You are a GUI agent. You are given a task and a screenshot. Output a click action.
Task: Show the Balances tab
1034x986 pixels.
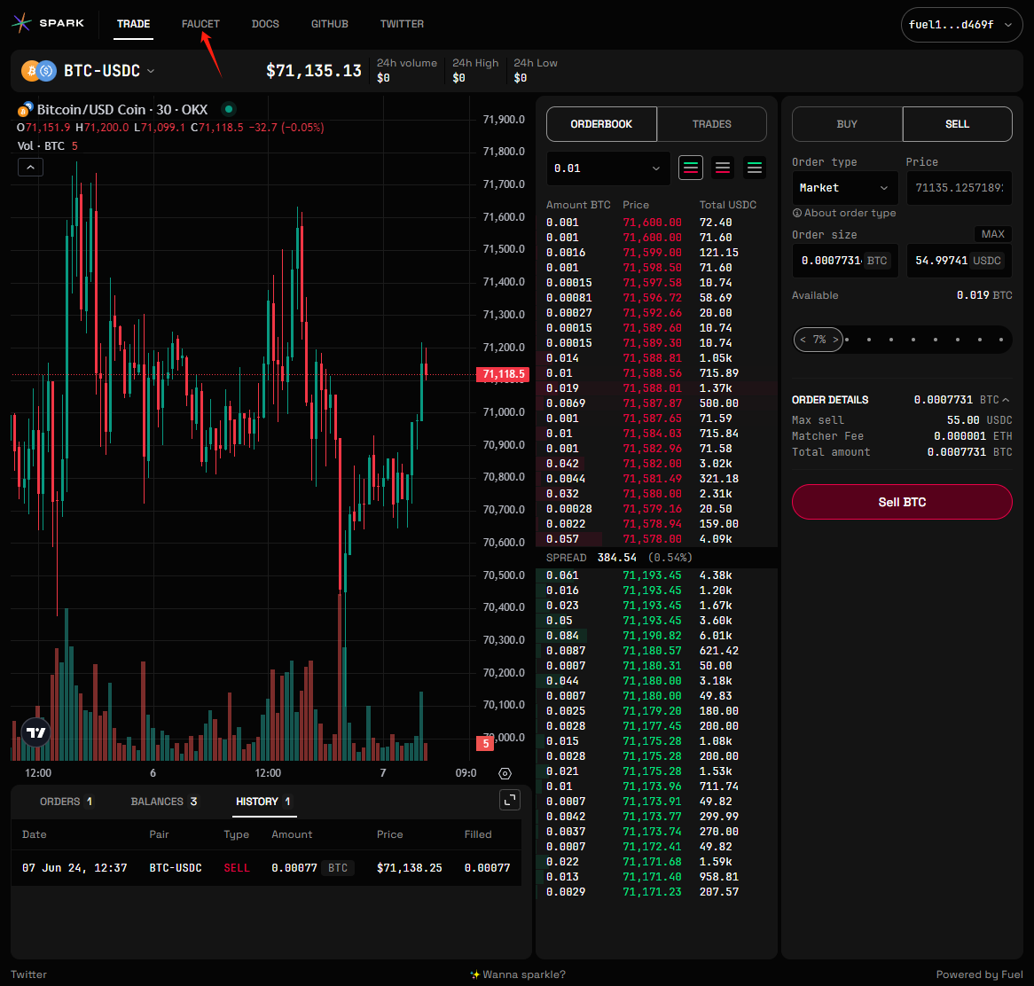pos(164,802)
